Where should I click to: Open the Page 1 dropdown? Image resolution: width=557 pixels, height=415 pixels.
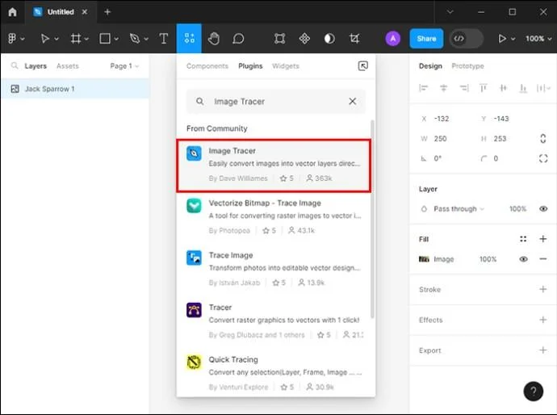124,65
